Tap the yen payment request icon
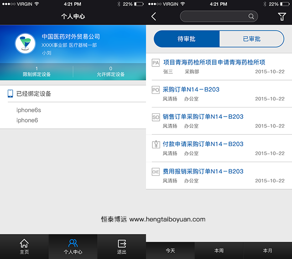292x259 pixels. point(156,144)
